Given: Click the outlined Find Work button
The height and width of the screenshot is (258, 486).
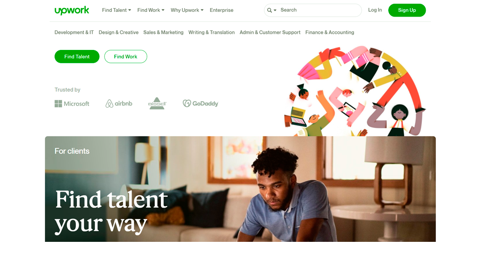Looking at the screenshot, I should [x=125, y=57].
